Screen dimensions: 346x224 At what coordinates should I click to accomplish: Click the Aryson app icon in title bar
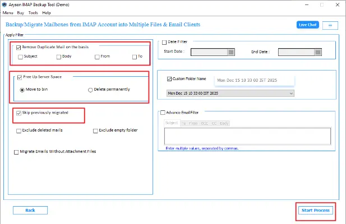tap(4, 4)
